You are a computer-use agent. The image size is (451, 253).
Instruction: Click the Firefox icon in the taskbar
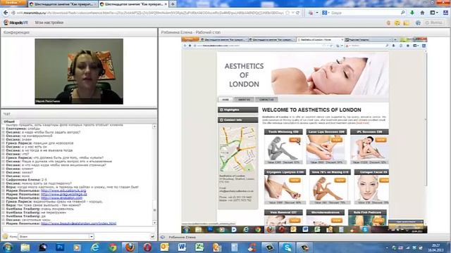130,247
